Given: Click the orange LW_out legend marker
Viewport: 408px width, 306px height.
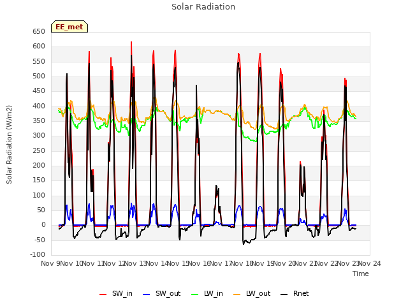Looking at the screenshot, I should pyautogui.click(x=237, y=295).
